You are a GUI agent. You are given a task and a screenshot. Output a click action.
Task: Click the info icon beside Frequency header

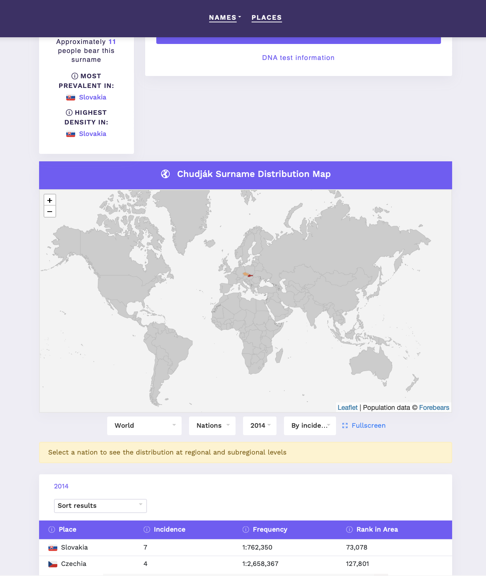click(246, 529)
